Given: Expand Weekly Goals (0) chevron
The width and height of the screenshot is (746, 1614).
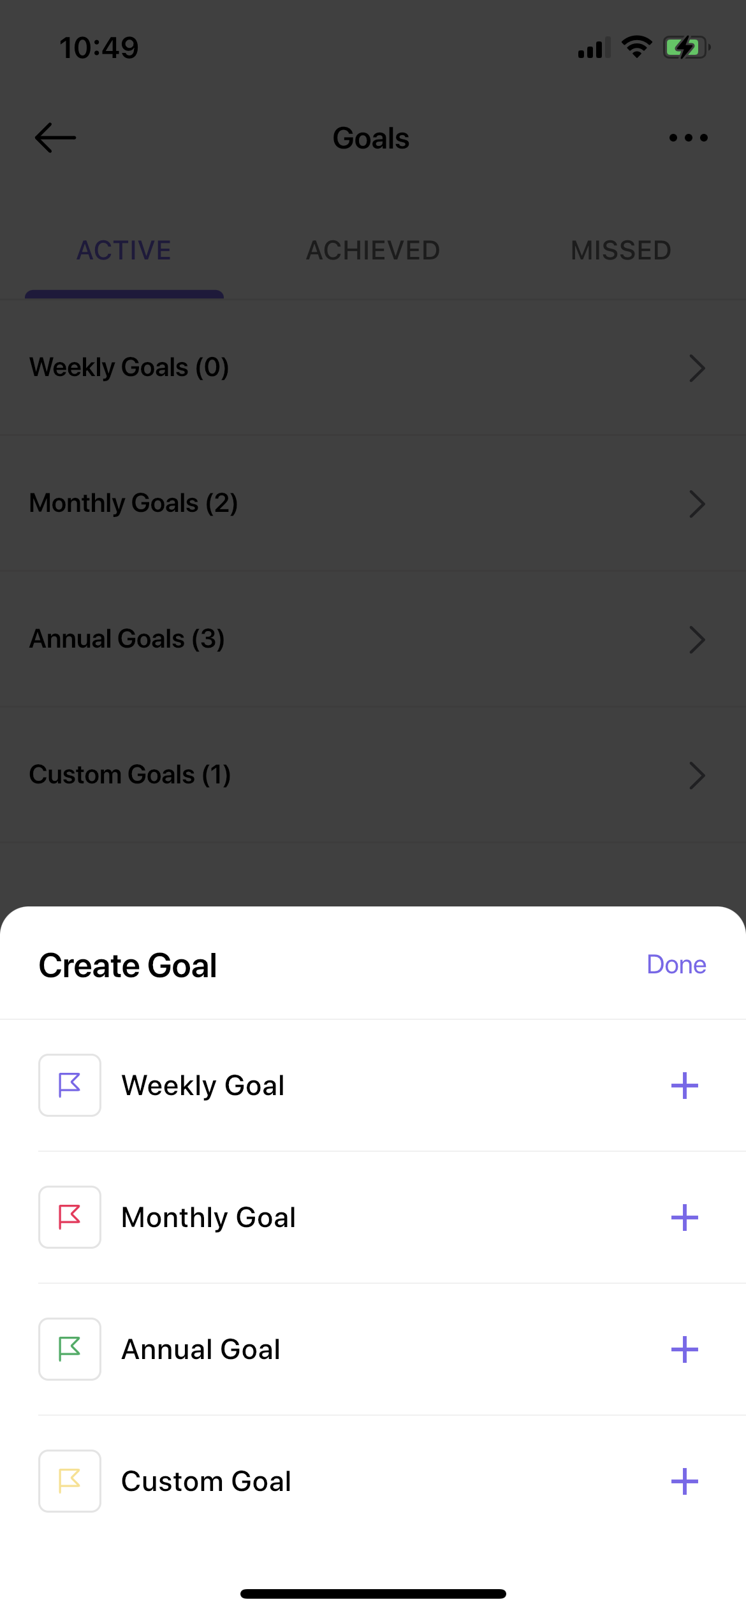Looking at the screenshot, I should 698,368.
